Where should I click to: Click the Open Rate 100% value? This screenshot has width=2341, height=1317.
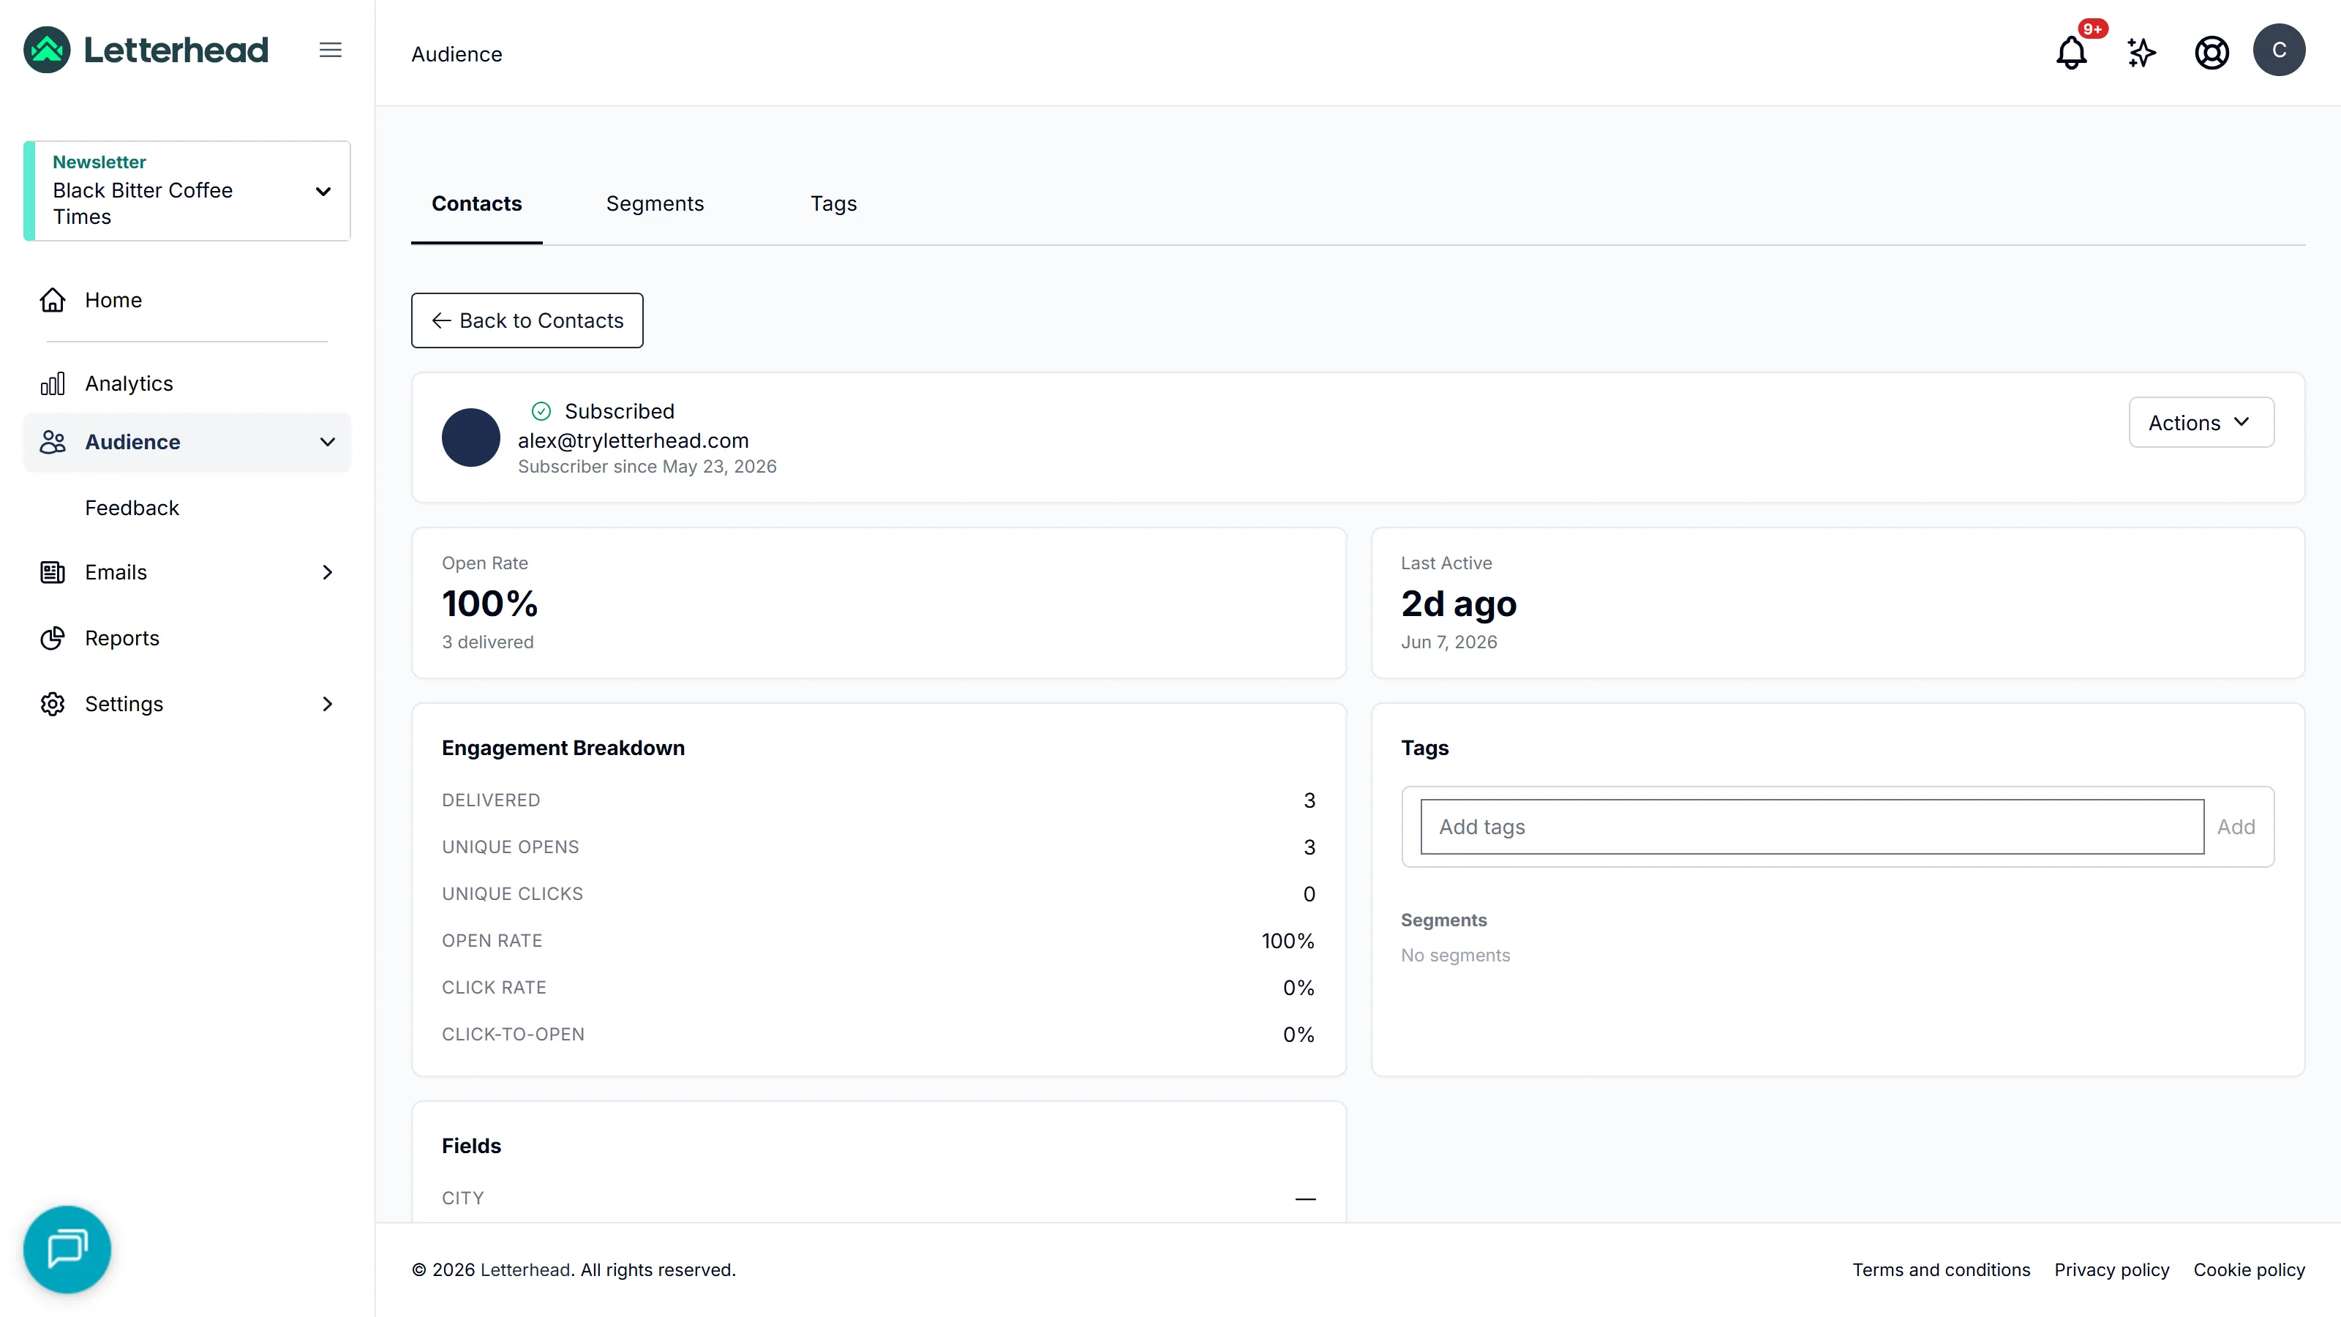pos(490,604)
